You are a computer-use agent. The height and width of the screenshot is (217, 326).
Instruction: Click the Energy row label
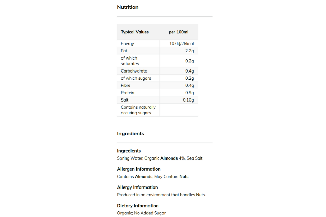pyautogui.click(x=127, y=44)
